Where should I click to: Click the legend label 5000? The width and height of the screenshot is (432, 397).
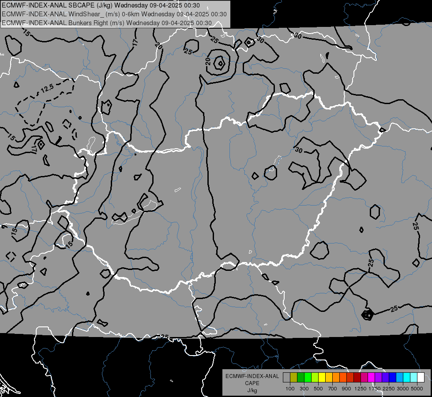[x=417, y=389]
